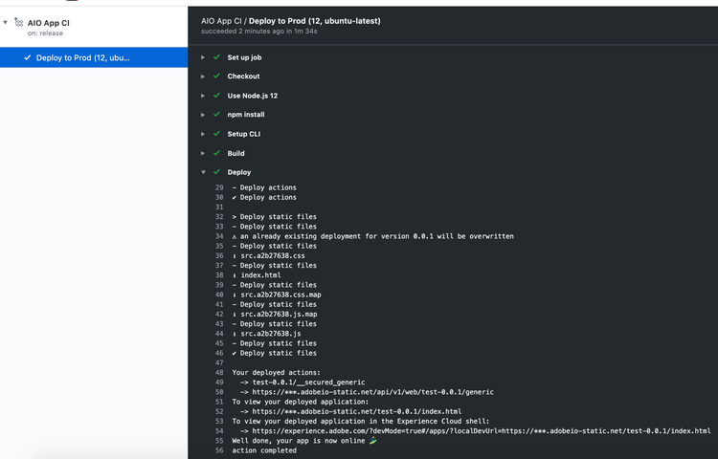The image size is (718, 459).
Task: Click log line number 34
Action: tap(219, 236)
